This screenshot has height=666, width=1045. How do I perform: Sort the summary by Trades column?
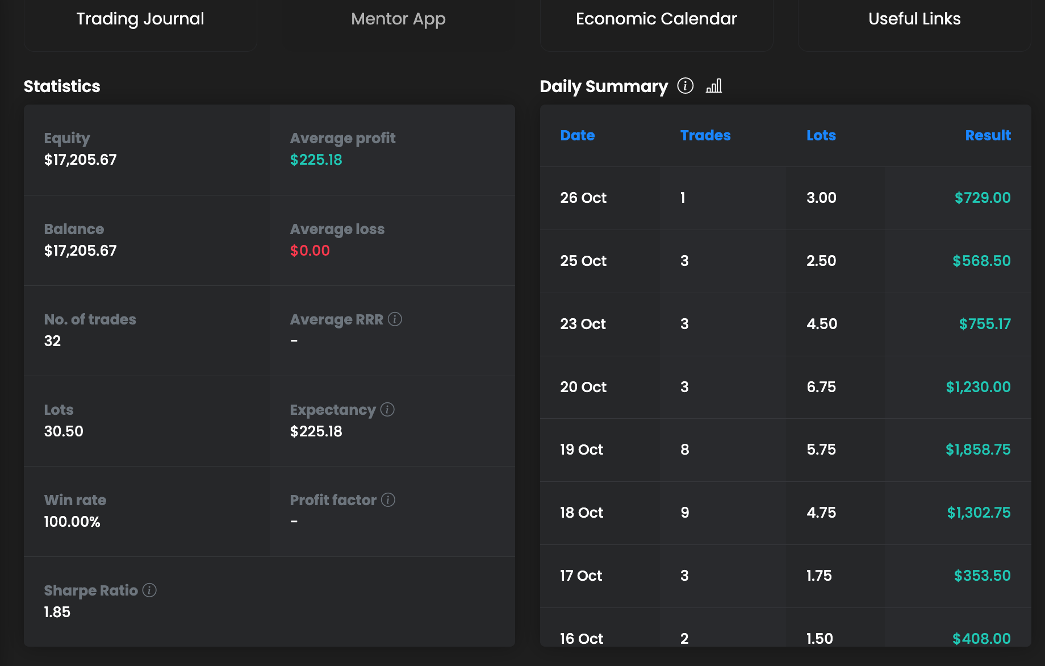point(705,135)
